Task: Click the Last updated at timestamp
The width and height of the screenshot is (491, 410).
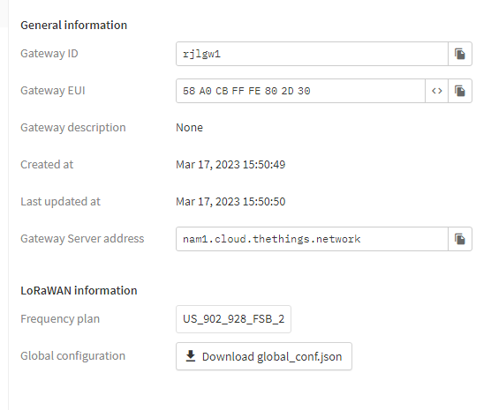Action: (230, 201)
